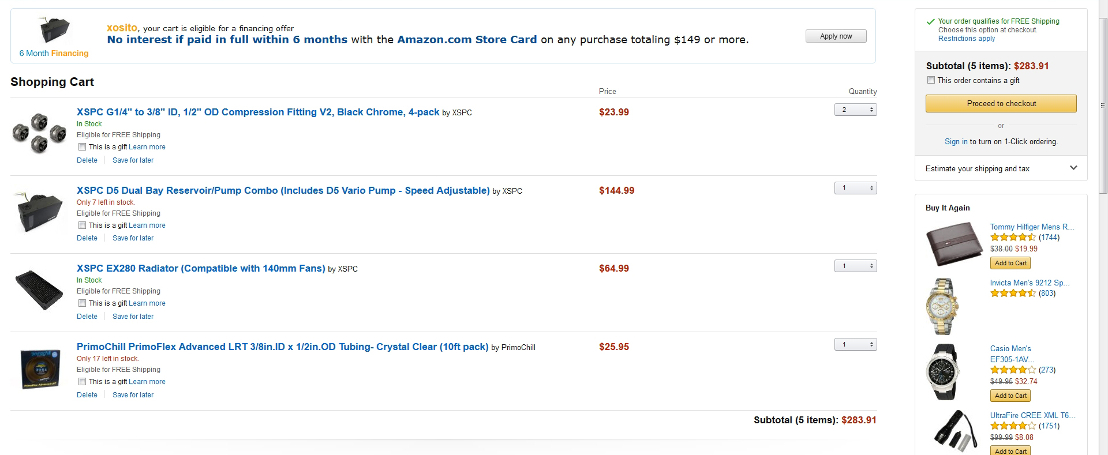
Task: Mark the EX280 Radiator as a gift
Action: coord(83,303)
